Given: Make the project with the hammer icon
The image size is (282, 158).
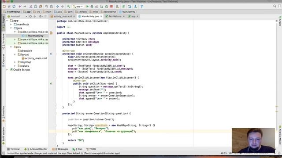Looking at the screenshot, I should pos(69,7).
